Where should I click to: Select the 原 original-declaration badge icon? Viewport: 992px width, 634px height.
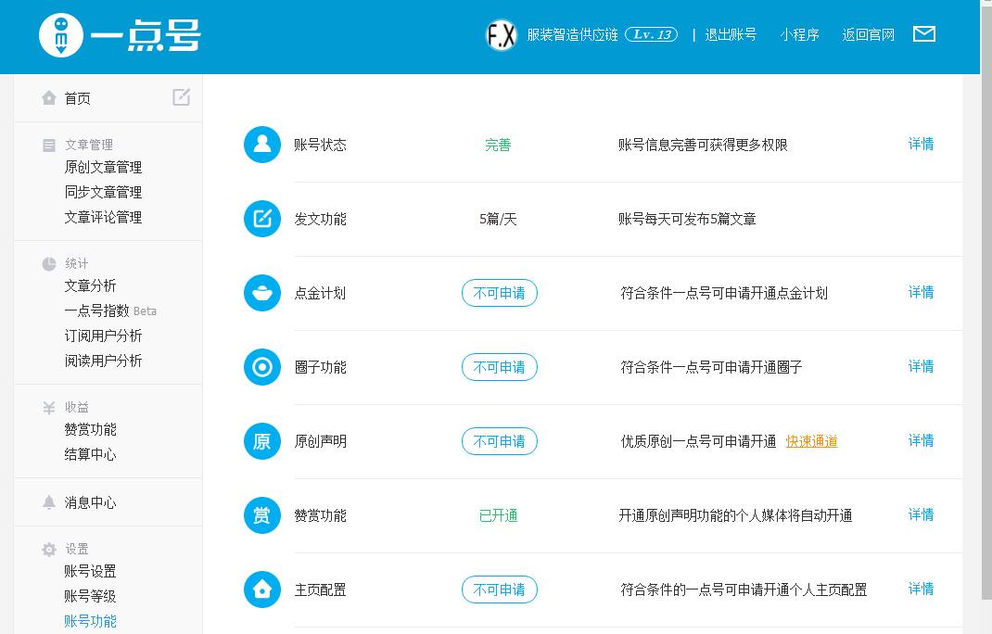(261, 441)
